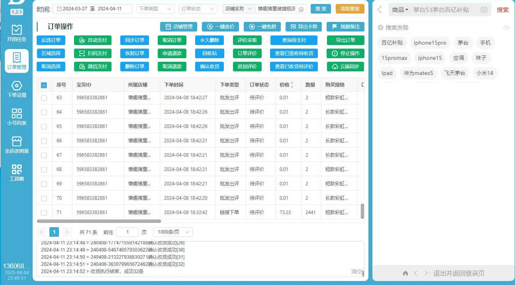Click the 高级搜索 button
The height and width of the screenshot is (285, 515).
[350, 9]
